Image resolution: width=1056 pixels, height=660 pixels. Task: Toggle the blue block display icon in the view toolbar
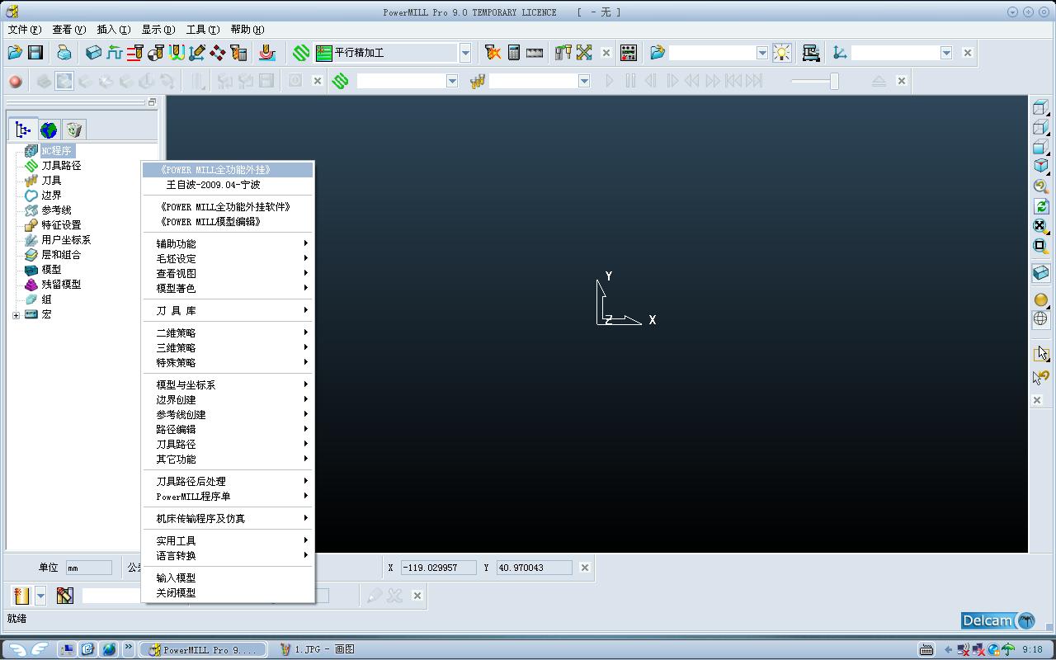[x=1040, y=273]
